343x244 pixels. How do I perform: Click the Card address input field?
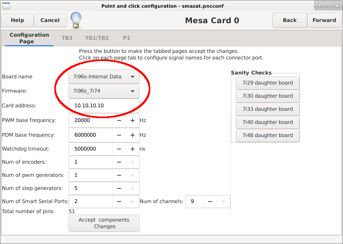click(104, 106)
